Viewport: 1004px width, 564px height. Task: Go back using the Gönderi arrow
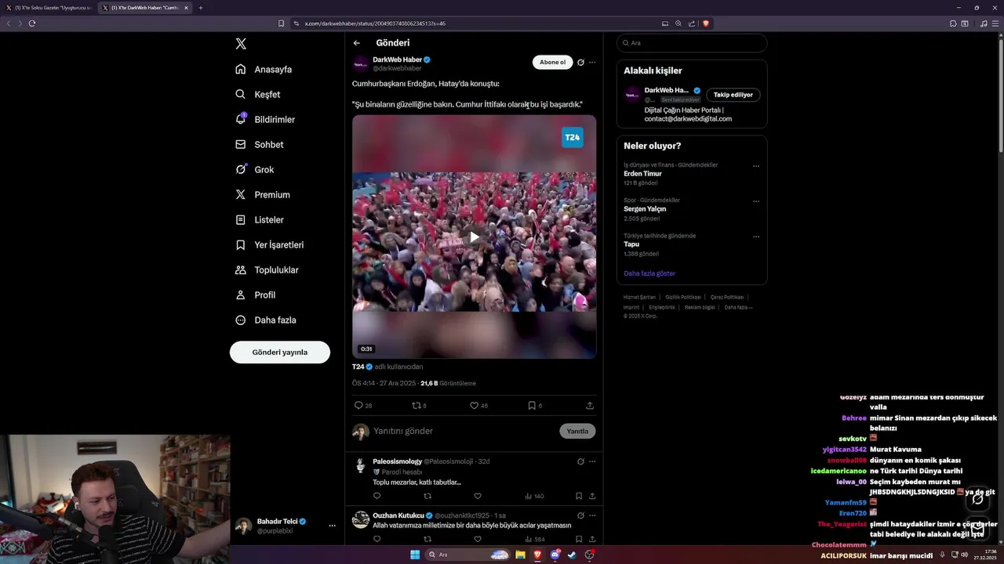(x=356, y=43)
